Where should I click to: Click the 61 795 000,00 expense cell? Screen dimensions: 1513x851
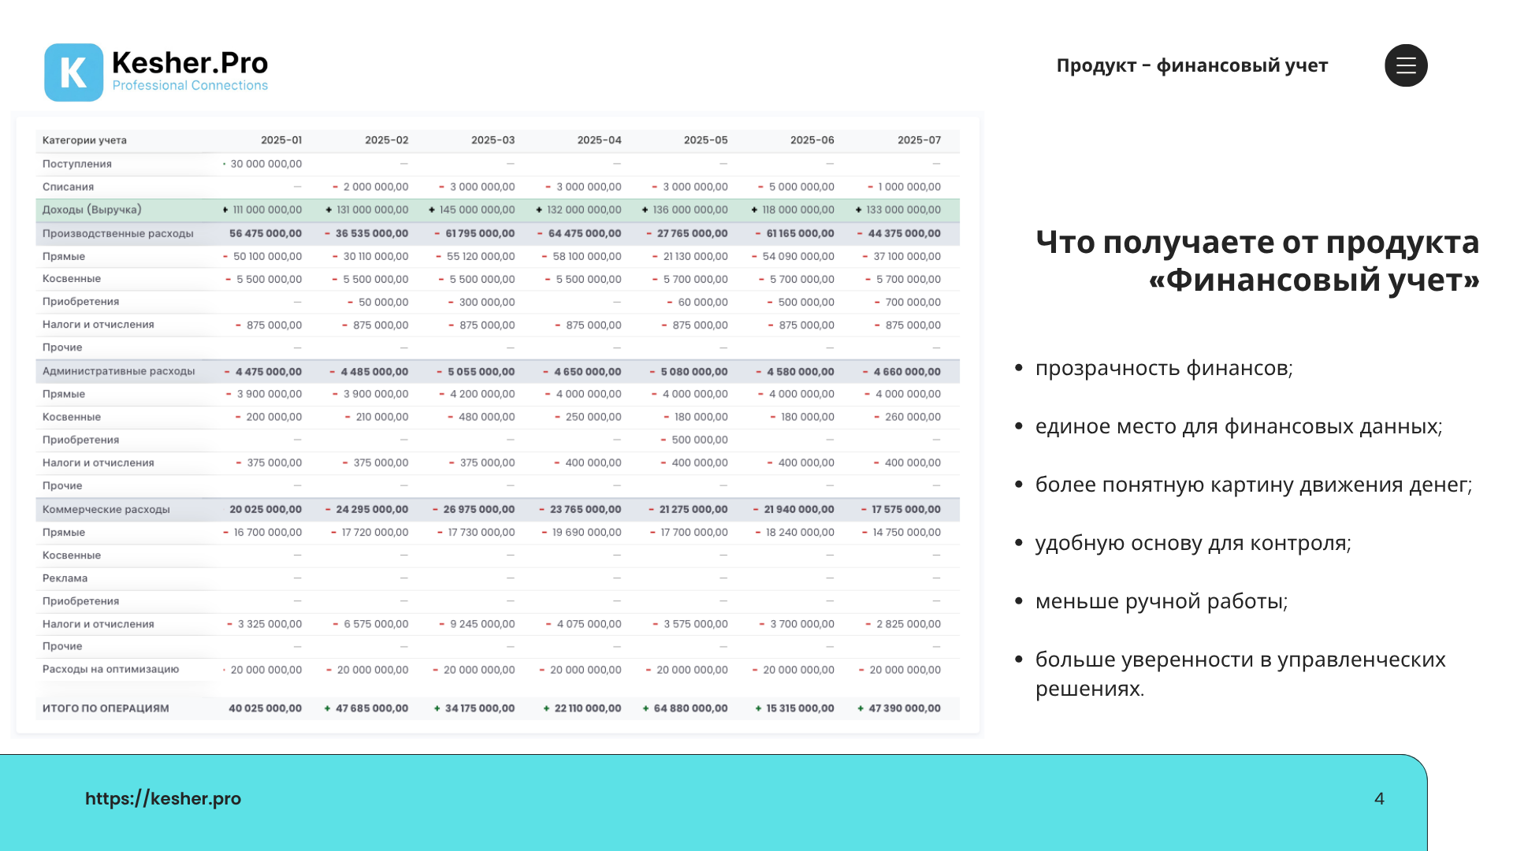click(474, 233)
